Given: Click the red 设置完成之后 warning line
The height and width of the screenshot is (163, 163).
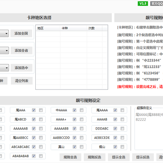Looking at the screenshot, I should (x=140, y=87).
